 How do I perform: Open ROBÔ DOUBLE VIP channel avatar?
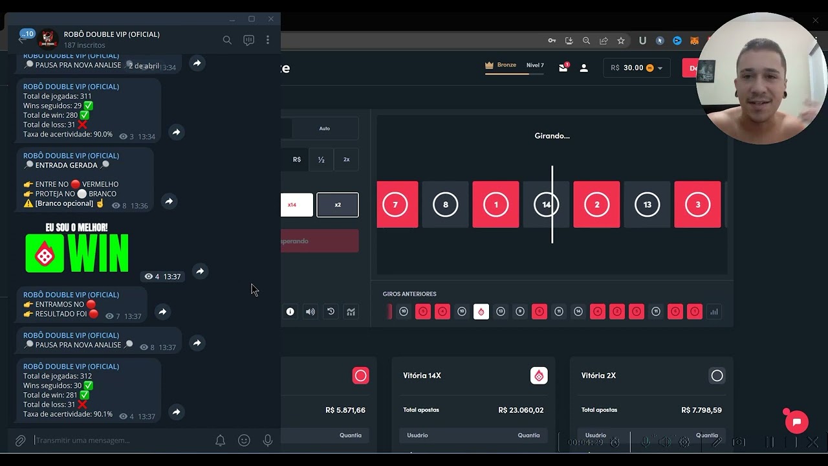pyautogui.click(x=49, y=39)
